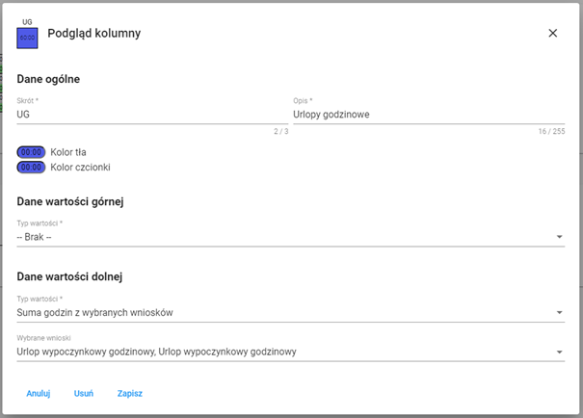This screenshot has width=583, height=418.
Task: Click the Kolor tła label
Action: [68, 152]
